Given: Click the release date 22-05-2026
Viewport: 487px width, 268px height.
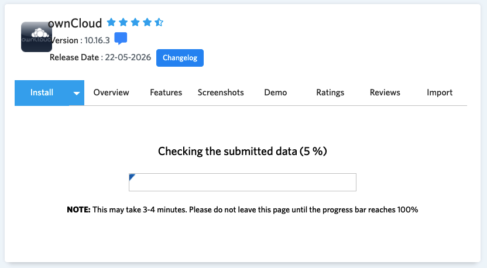Looking at the screenshot, I should (x=128, y=57).
